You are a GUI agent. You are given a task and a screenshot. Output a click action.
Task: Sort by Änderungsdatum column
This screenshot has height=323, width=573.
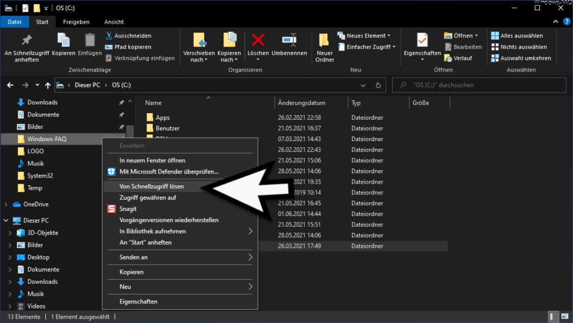[x=302, y=103]
